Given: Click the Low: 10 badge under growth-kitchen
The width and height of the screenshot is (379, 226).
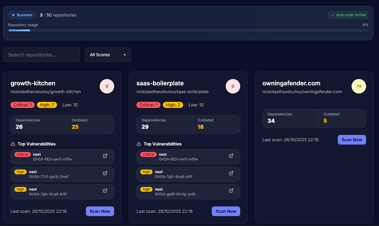Looking at the screenshot, I should (70, 105).
